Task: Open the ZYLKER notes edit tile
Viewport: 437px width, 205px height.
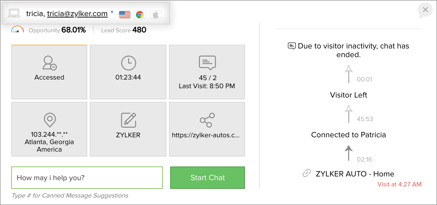Action: click(x=128, y=129)
